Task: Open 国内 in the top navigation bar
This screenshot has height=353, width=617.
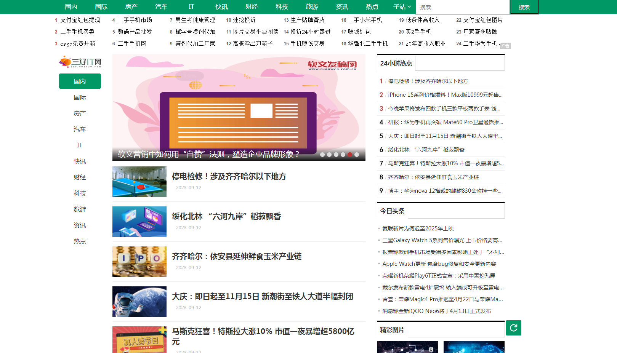Action: point(71,7)
